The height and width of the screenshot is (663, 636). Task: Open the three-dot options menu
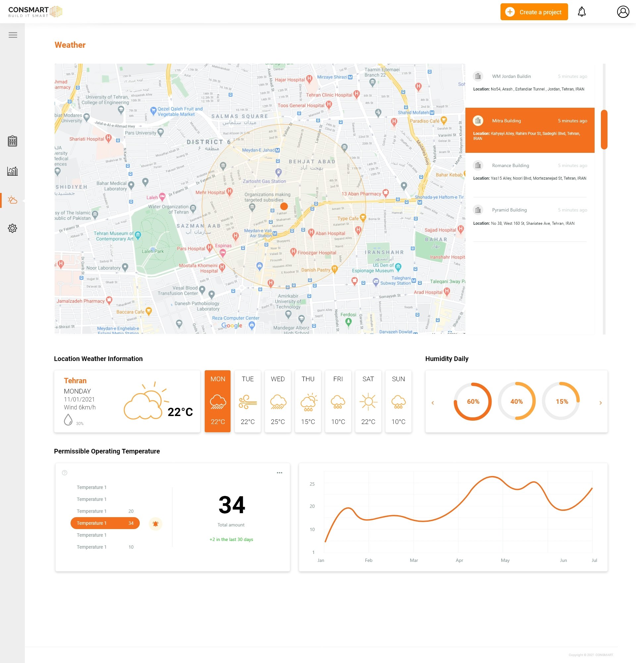point(280,473)
